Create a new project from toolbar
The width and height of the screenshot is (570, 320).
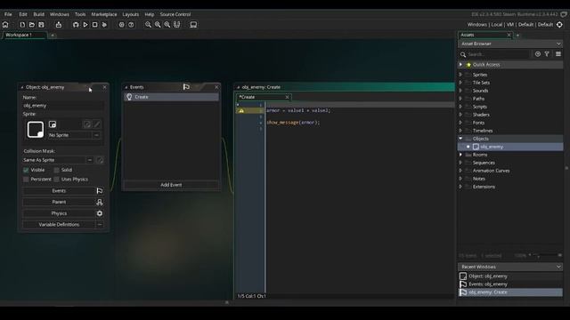point(22,25)
